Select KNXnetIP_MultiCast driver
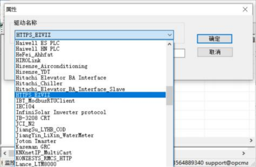This screenshot has width=256, height=167. coord(90,153)
